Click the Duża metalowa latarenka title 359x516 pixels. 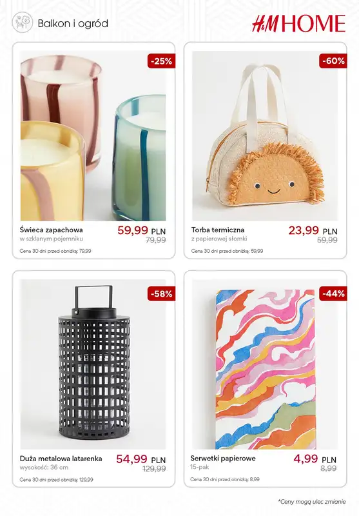pos(61,459)
